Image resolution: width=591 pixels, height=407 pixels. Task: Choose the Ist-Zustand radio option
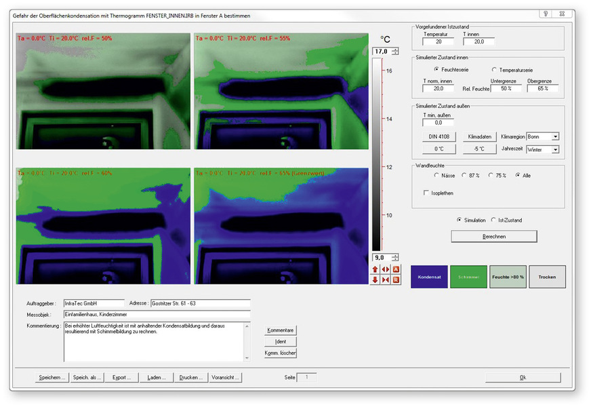pos(493,220)
